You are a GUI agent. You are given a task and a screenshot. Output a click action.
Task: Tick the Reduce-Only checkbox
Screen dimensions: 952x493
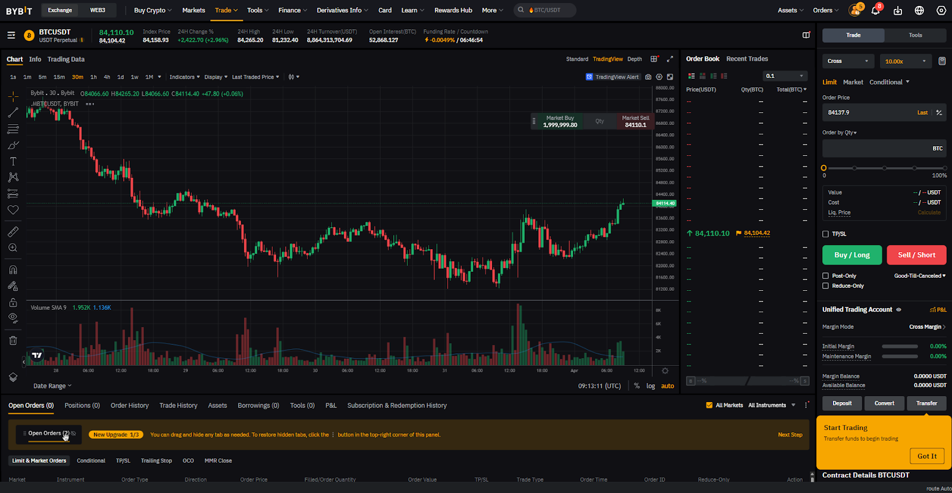825,286
